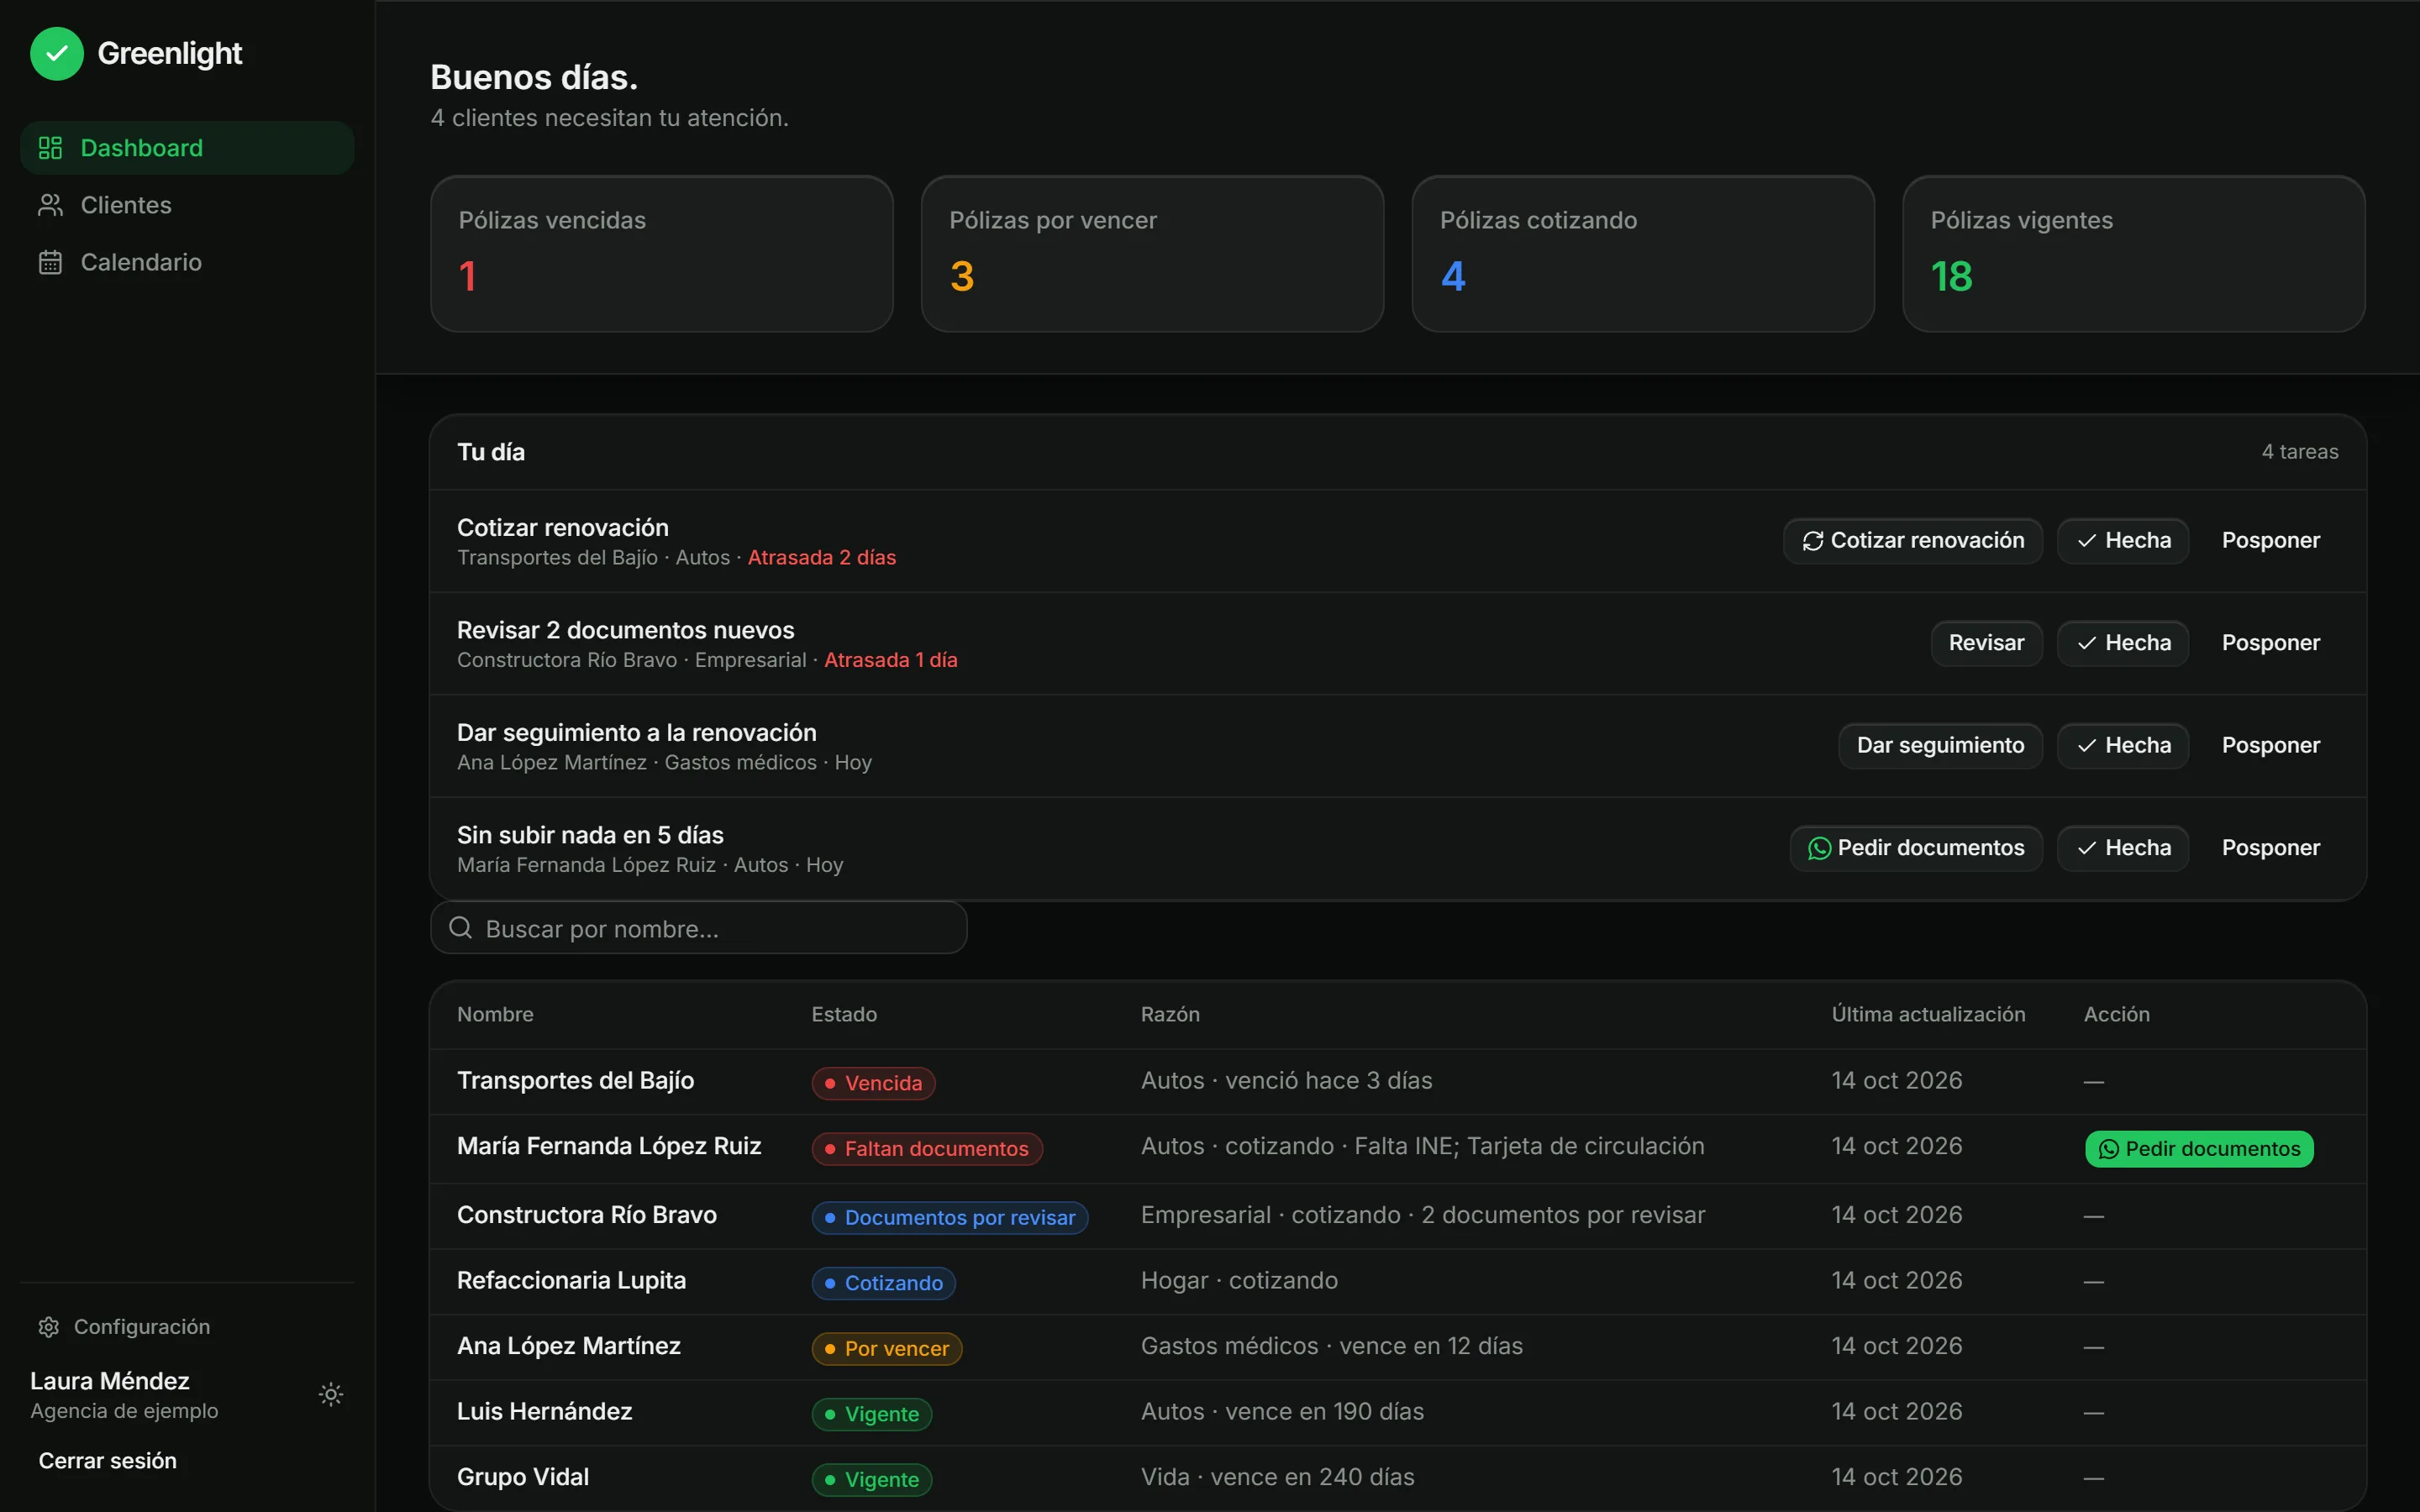Open Transportes del Bajío client row
This screenshot has height=1512, width=2420.
[x=1397, y=1082]
